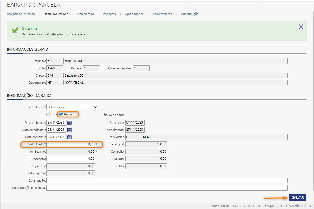Screen dimensions: 314x209
Task: Click the Principal value field
Action: click(x=146, y=144)
